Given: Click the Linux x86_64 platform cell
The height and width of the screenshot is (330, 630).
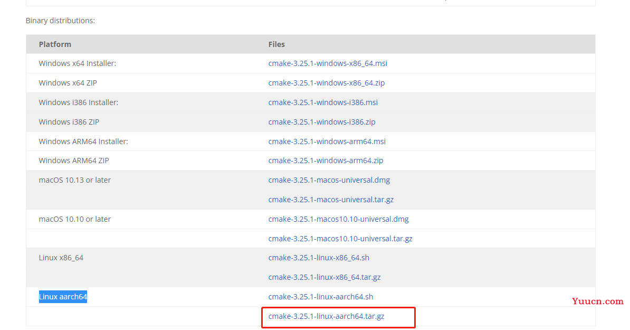Looking at the screenshot, I should 61,258.
